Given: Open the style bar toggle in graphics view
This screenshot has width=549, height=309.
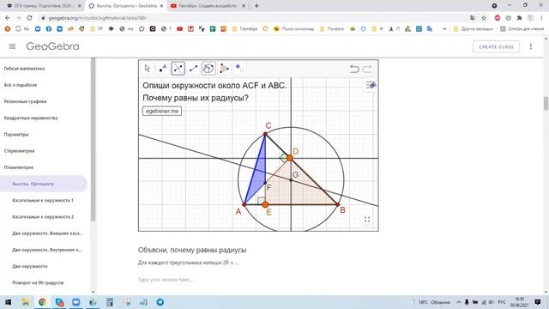Looking at the screenshot, I should [x=371, y=85].
